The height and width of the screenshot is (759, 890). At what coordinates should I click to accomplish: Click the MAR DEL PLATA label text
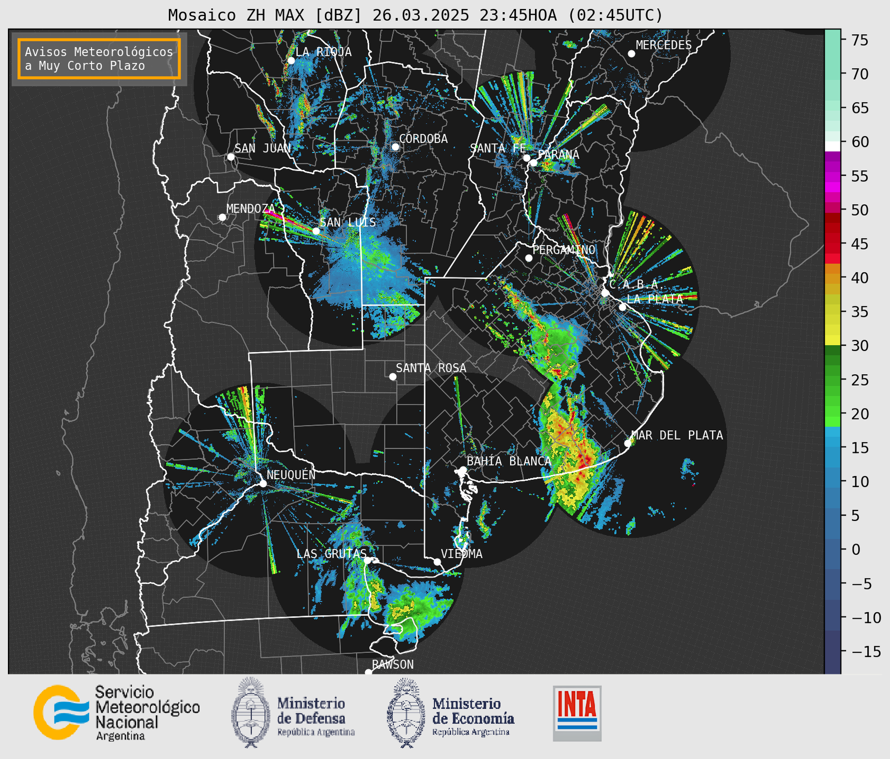(x=677, y=435)
